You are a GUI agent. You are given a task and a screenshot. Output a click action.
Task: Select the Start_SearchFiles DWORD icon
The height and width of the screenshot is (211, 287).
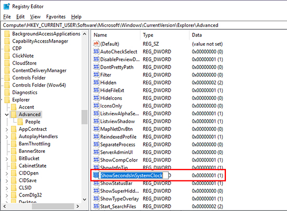click(96, 206)
